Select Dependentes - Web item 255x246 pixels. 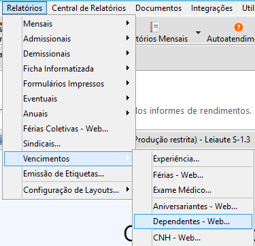[x=193, y=221]
